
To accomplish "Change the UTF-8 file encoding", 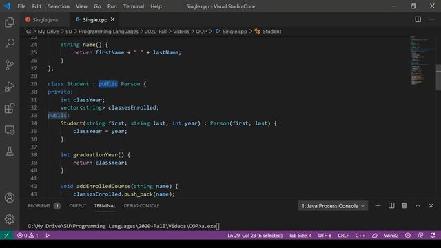I will click(325, 236).
